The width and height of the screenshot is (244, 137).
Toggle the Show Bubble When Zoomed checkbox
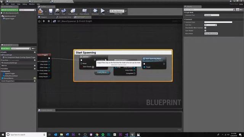205,28
